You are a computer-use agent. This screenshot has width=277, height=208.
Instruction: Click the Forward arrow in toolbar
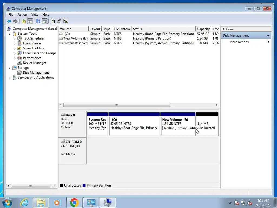[x=15, y=21]
